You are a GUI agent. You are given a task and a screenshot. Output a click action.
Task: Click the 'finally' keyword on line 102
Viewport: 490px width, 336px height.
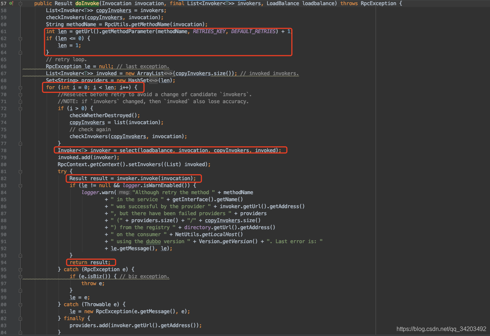[x=74, y=318]
